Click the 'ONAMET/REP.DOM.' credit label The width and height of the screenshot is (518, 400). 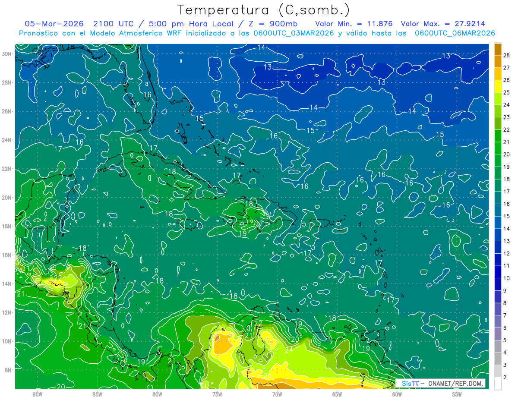[x=455, y=383]
